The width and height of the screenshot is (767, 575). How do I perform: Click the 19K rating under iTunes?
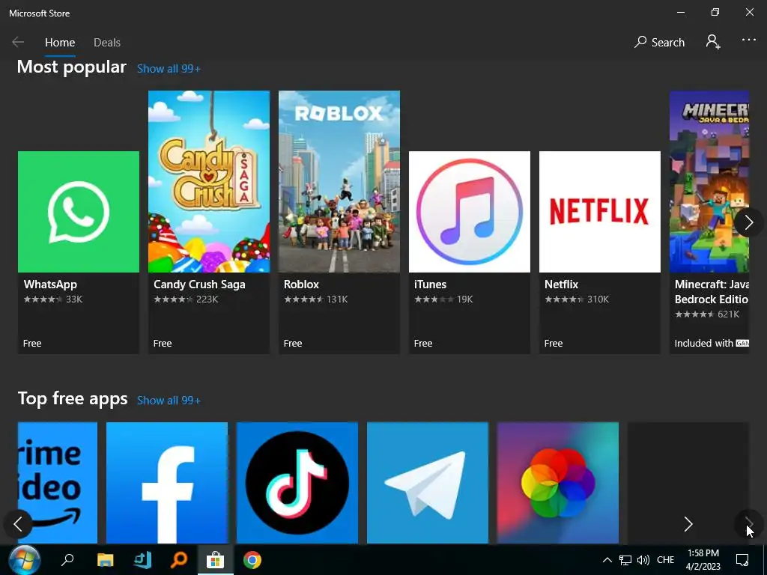click(464, 299)
